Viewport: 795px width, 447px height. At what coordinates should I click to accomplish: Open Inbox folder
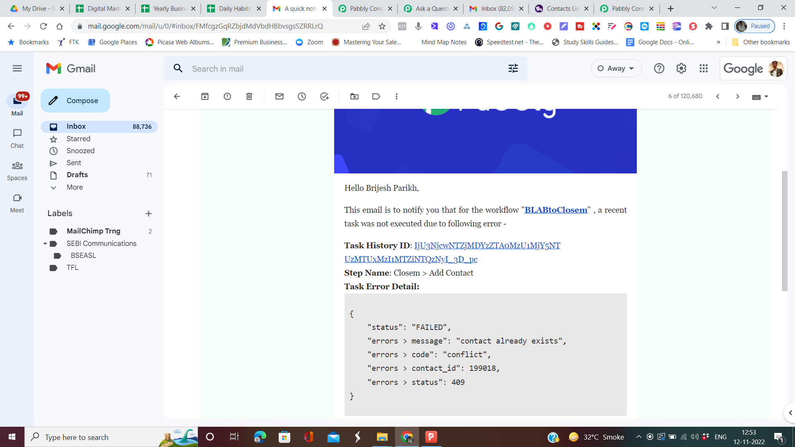pyautogui.click(x=99, y=127)
